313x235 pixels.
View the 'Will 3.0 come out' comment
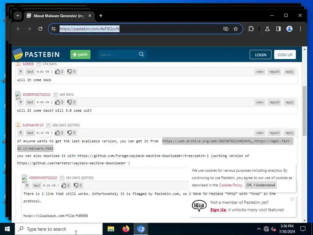coord(260,102)
